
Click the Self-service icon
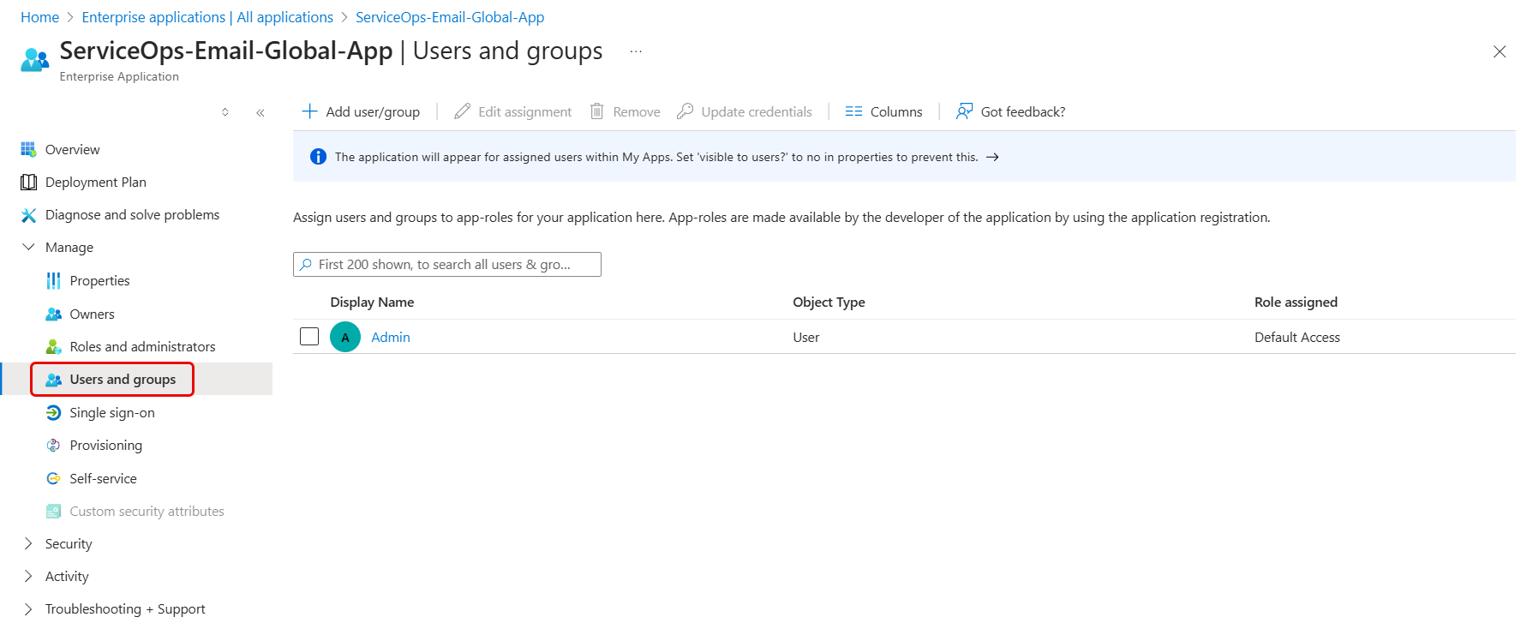[x=53, y=479]
